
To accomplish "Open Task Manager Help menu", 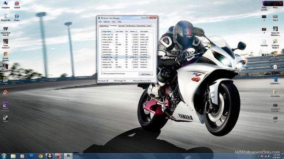I will [119, 22].
